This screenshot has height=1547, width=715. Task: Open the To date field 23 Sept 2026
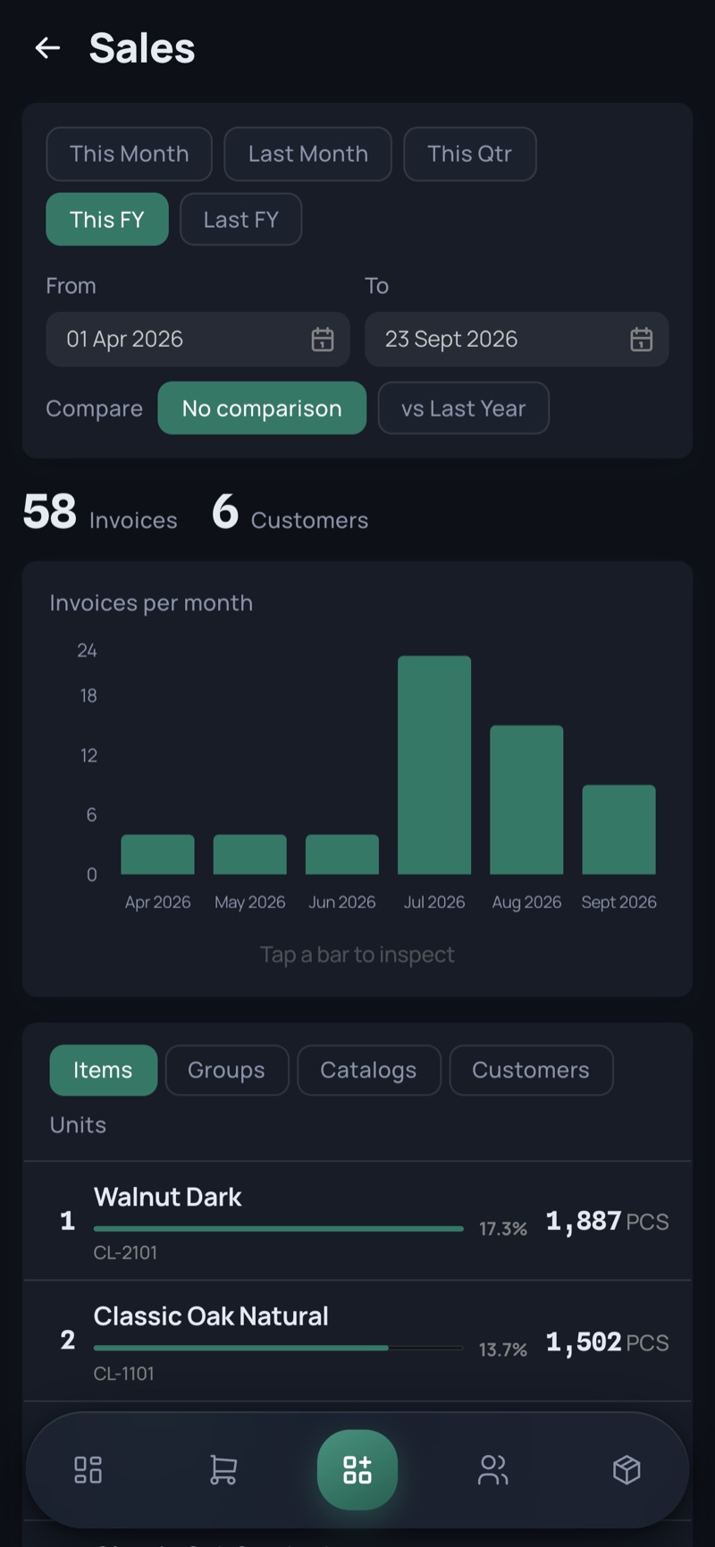tap(517, 340)
